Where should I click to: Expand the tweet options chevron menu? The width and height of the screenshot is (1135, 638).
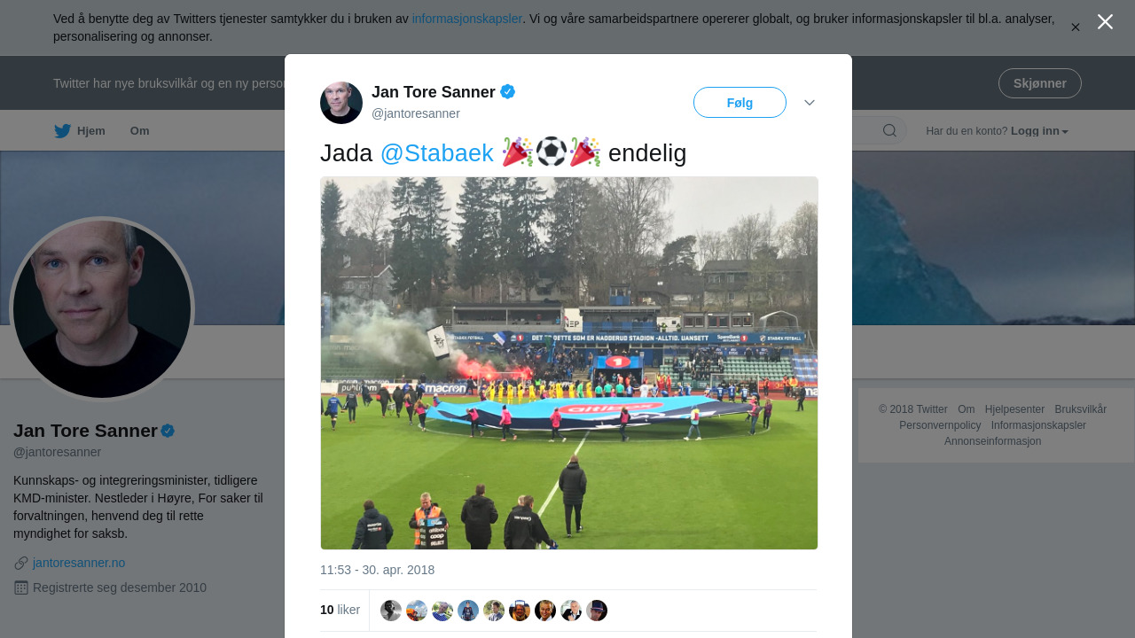[x=810, y=103]
